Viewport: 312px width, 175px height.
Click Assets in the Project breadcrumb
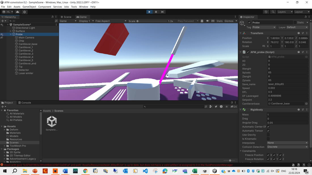click(x=47, y=111)
